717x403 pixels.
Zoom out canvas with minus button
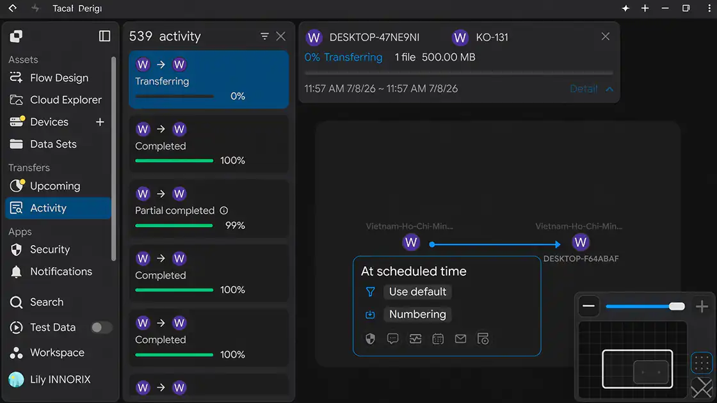tap(589, 306)
